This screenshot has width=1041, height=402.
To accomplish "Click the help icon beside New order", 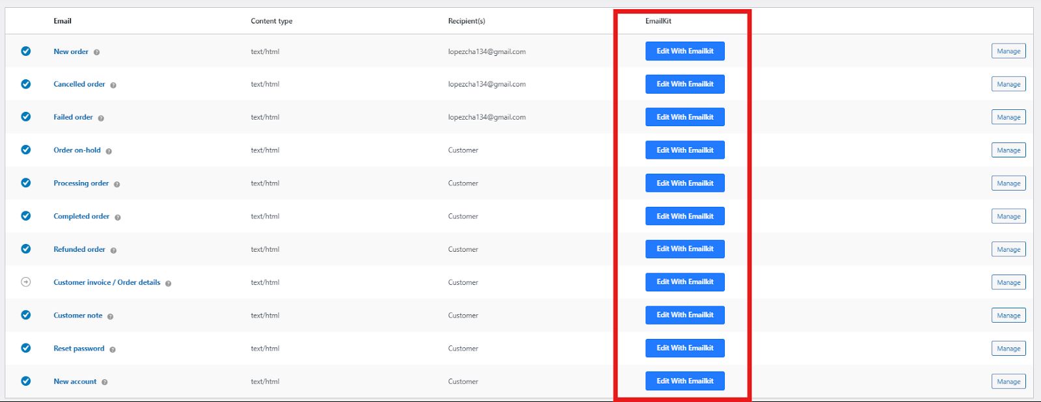I will click(x=96, y=52).
